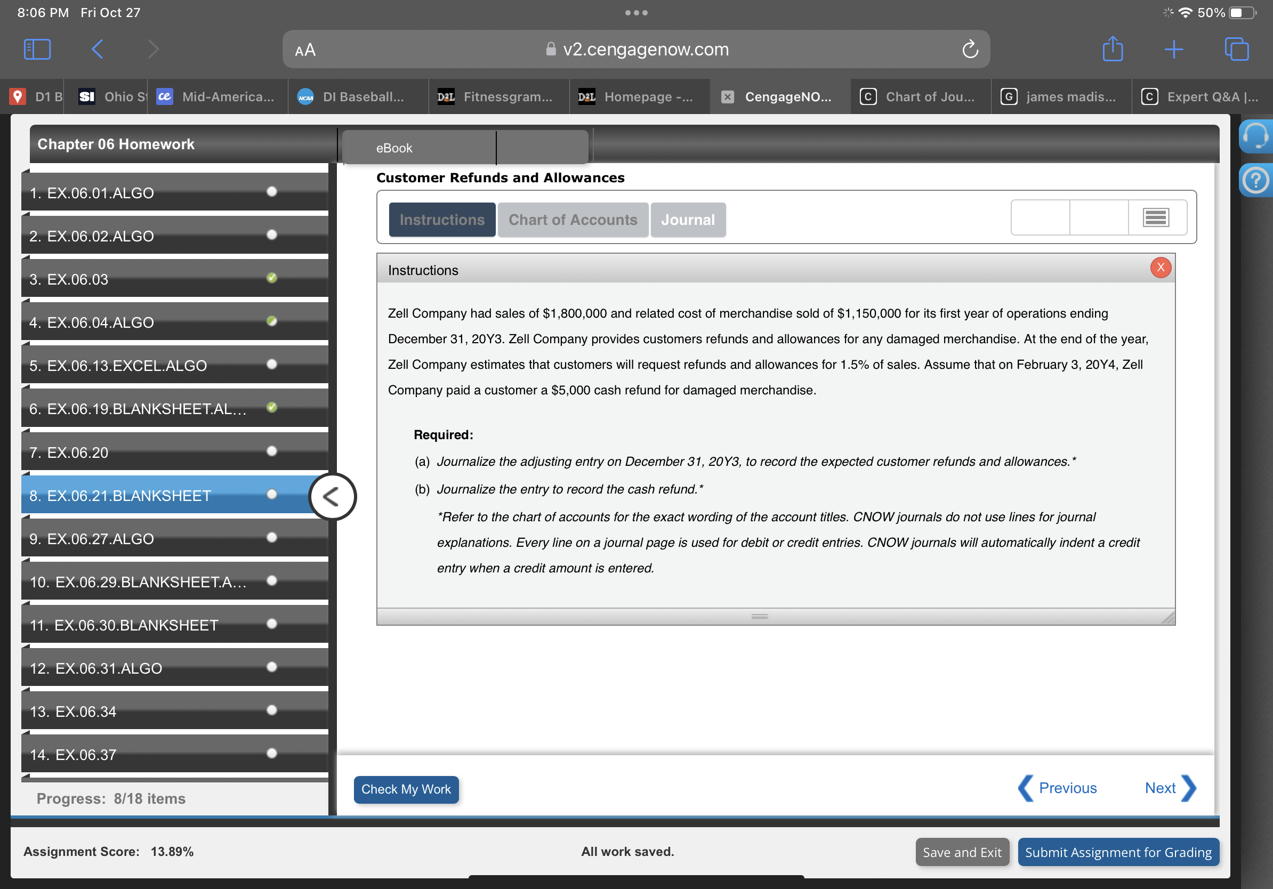Screen dimensions: 1273x889
Task: Open the question mark help icon
Action: 1255,181
